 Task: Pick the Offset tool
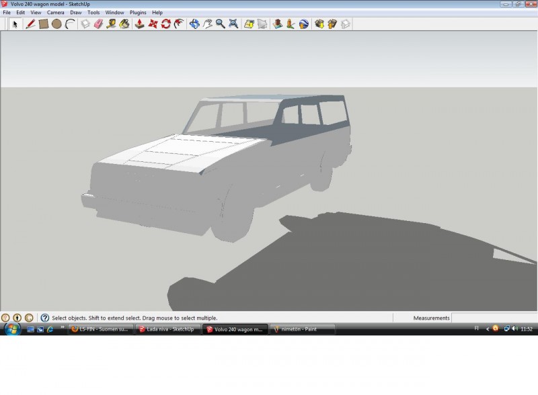(x=179, y=24)
